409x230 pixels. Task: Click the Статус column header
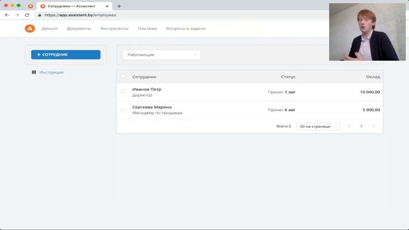coord(288,77)
